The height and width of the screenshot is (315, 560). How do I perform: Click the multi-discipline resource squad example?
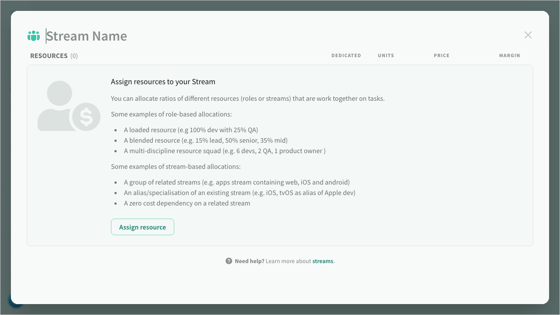pos(225,151)
